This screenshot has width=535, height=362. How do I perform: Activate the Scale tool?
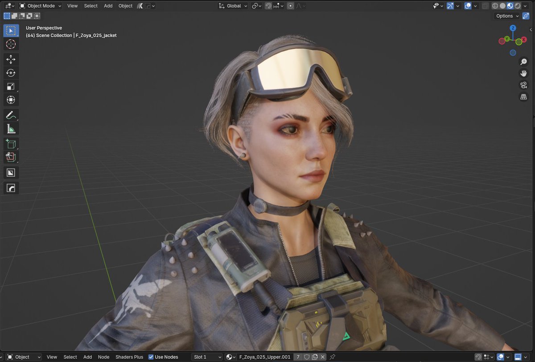pyautogui.click(x=11, y=86)
